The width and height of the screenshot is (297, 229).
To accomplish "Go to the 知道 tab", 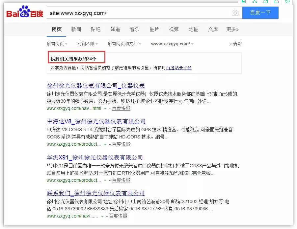I will (115, 29).
